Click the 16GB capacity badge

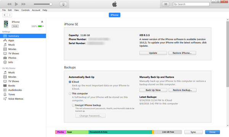[15, 26]
